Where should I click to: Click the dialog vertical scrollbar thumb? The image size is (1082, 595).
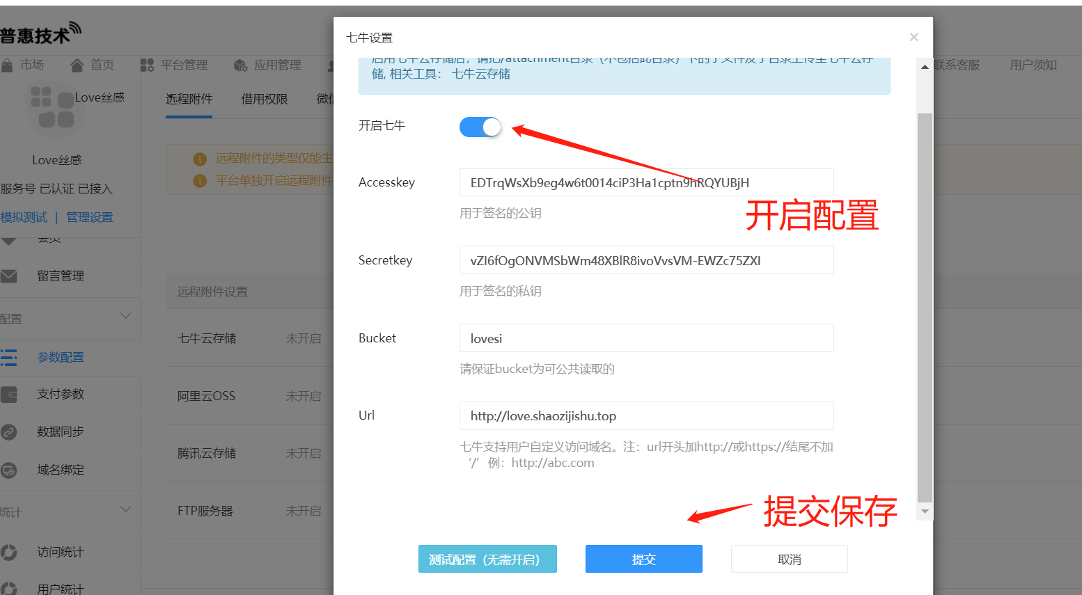pyautogui.click(x=925, y=306)
